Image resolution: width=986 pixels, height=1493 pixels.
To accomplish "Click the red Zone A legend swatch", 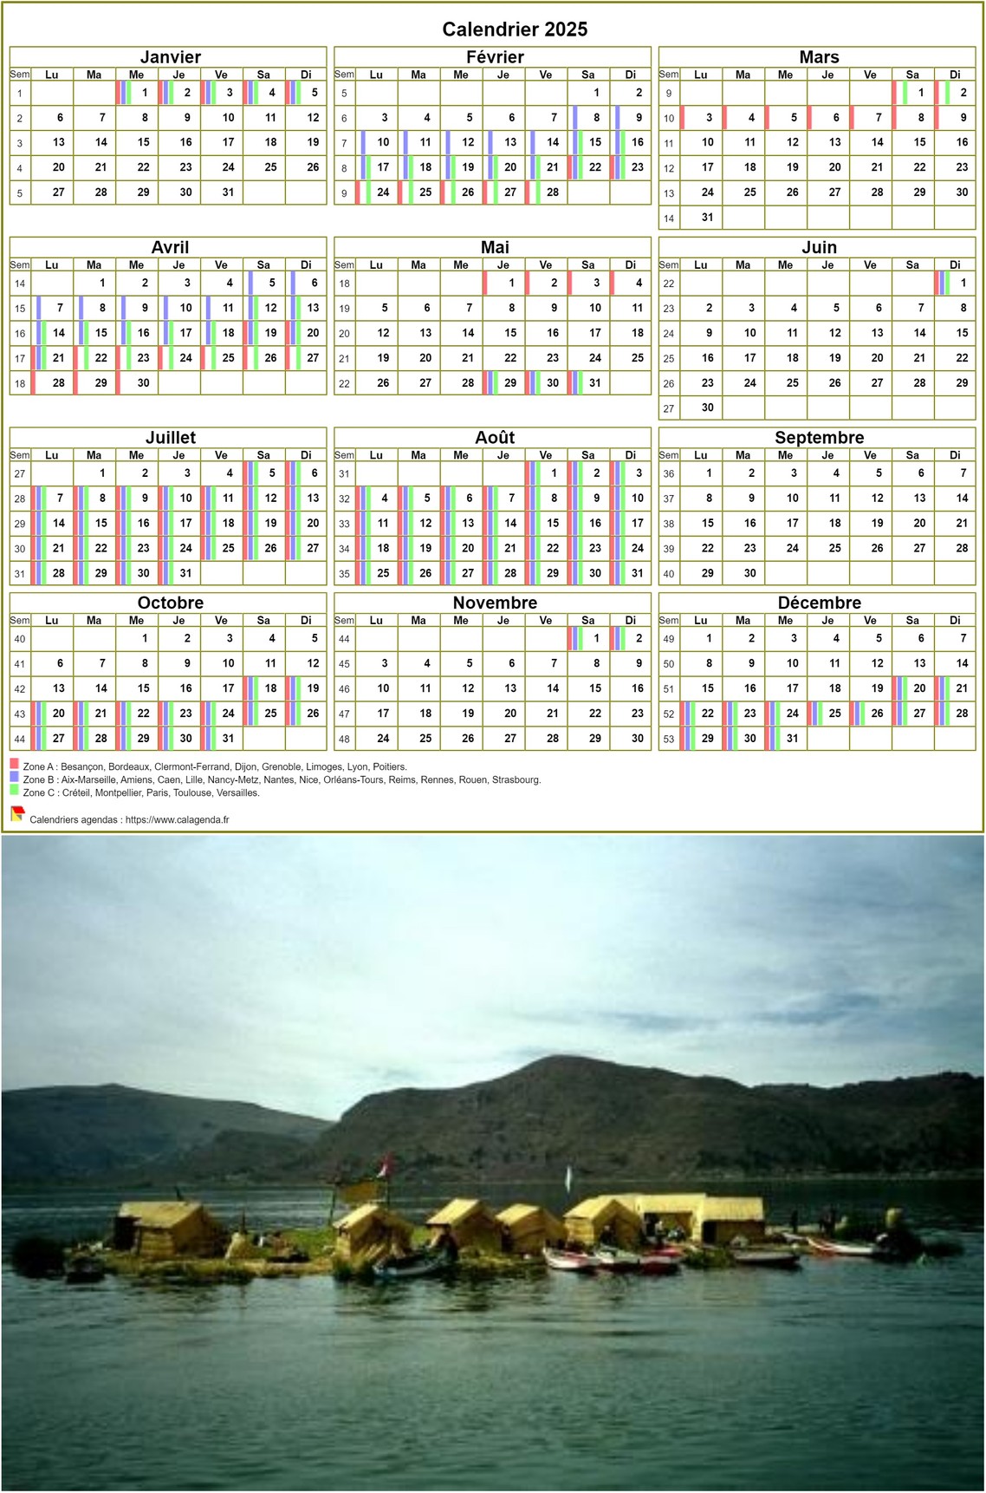I will point(14,764).
